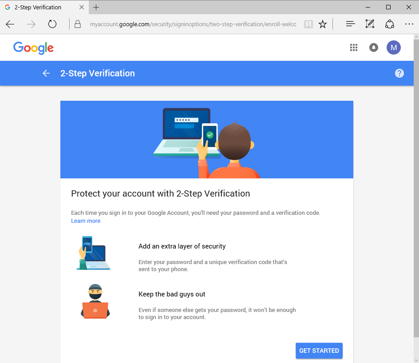The image size is (419, 363).
Task: Click the page scrollbar on the right edge
Action: coord(416,178)
